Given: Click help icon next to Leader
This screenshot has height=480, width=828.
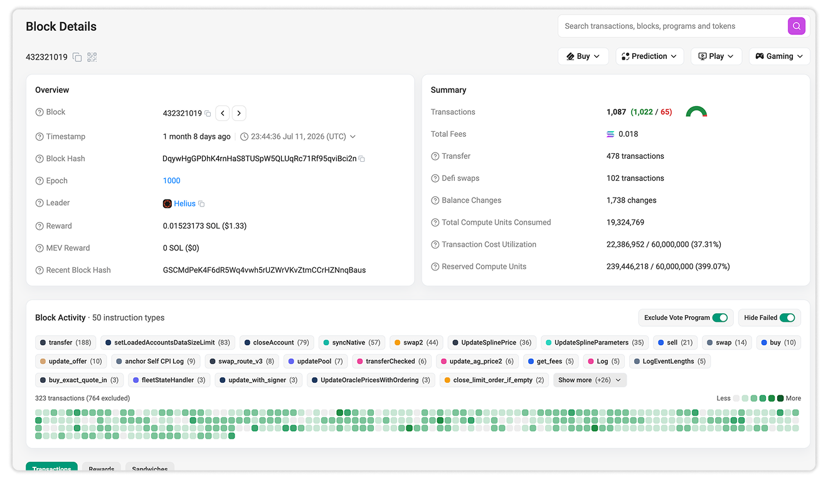Looking at the screenshot, I should [x=40, y=203].
